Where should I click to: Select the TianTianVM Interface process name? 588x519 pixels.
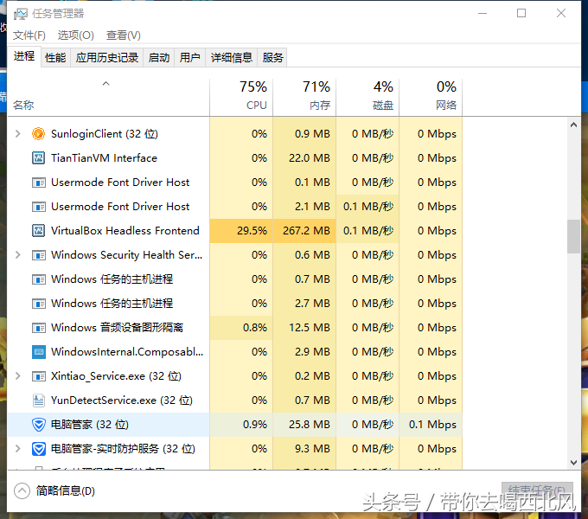pos(104,158)
